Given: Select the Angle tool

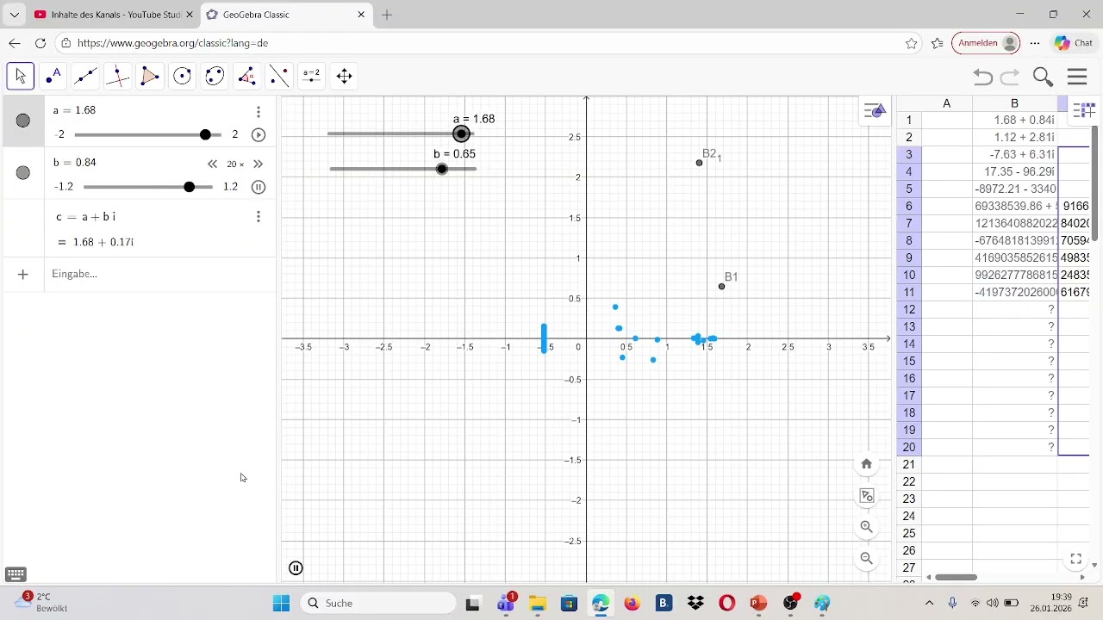Looking at the screenshot, I should coord(247,77).
